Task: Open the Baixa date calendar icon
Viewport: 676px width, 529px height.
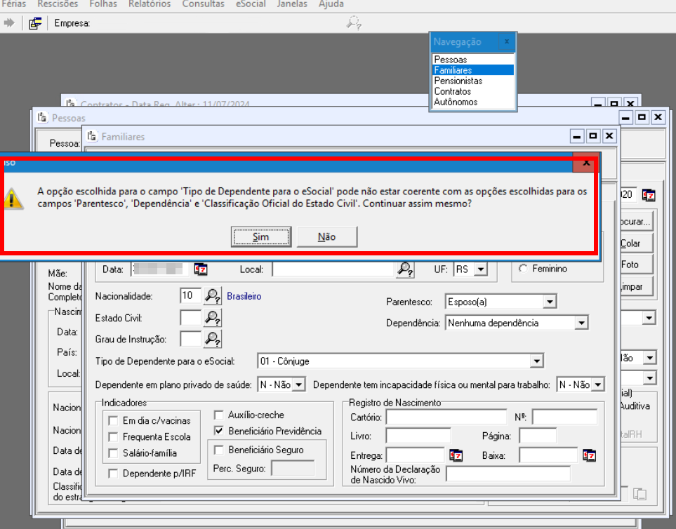Action: [589, 456]
